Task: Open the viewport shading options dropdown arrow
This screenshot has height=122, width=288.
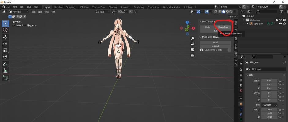Action: (x=234, y=12)
